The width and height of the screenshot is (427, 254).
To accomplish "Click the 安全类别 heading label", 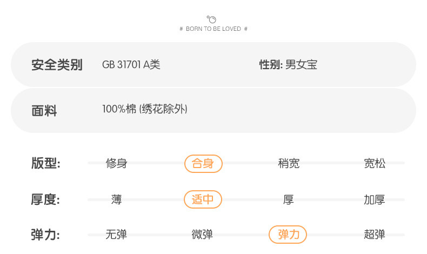I will [x=57, y=65].
